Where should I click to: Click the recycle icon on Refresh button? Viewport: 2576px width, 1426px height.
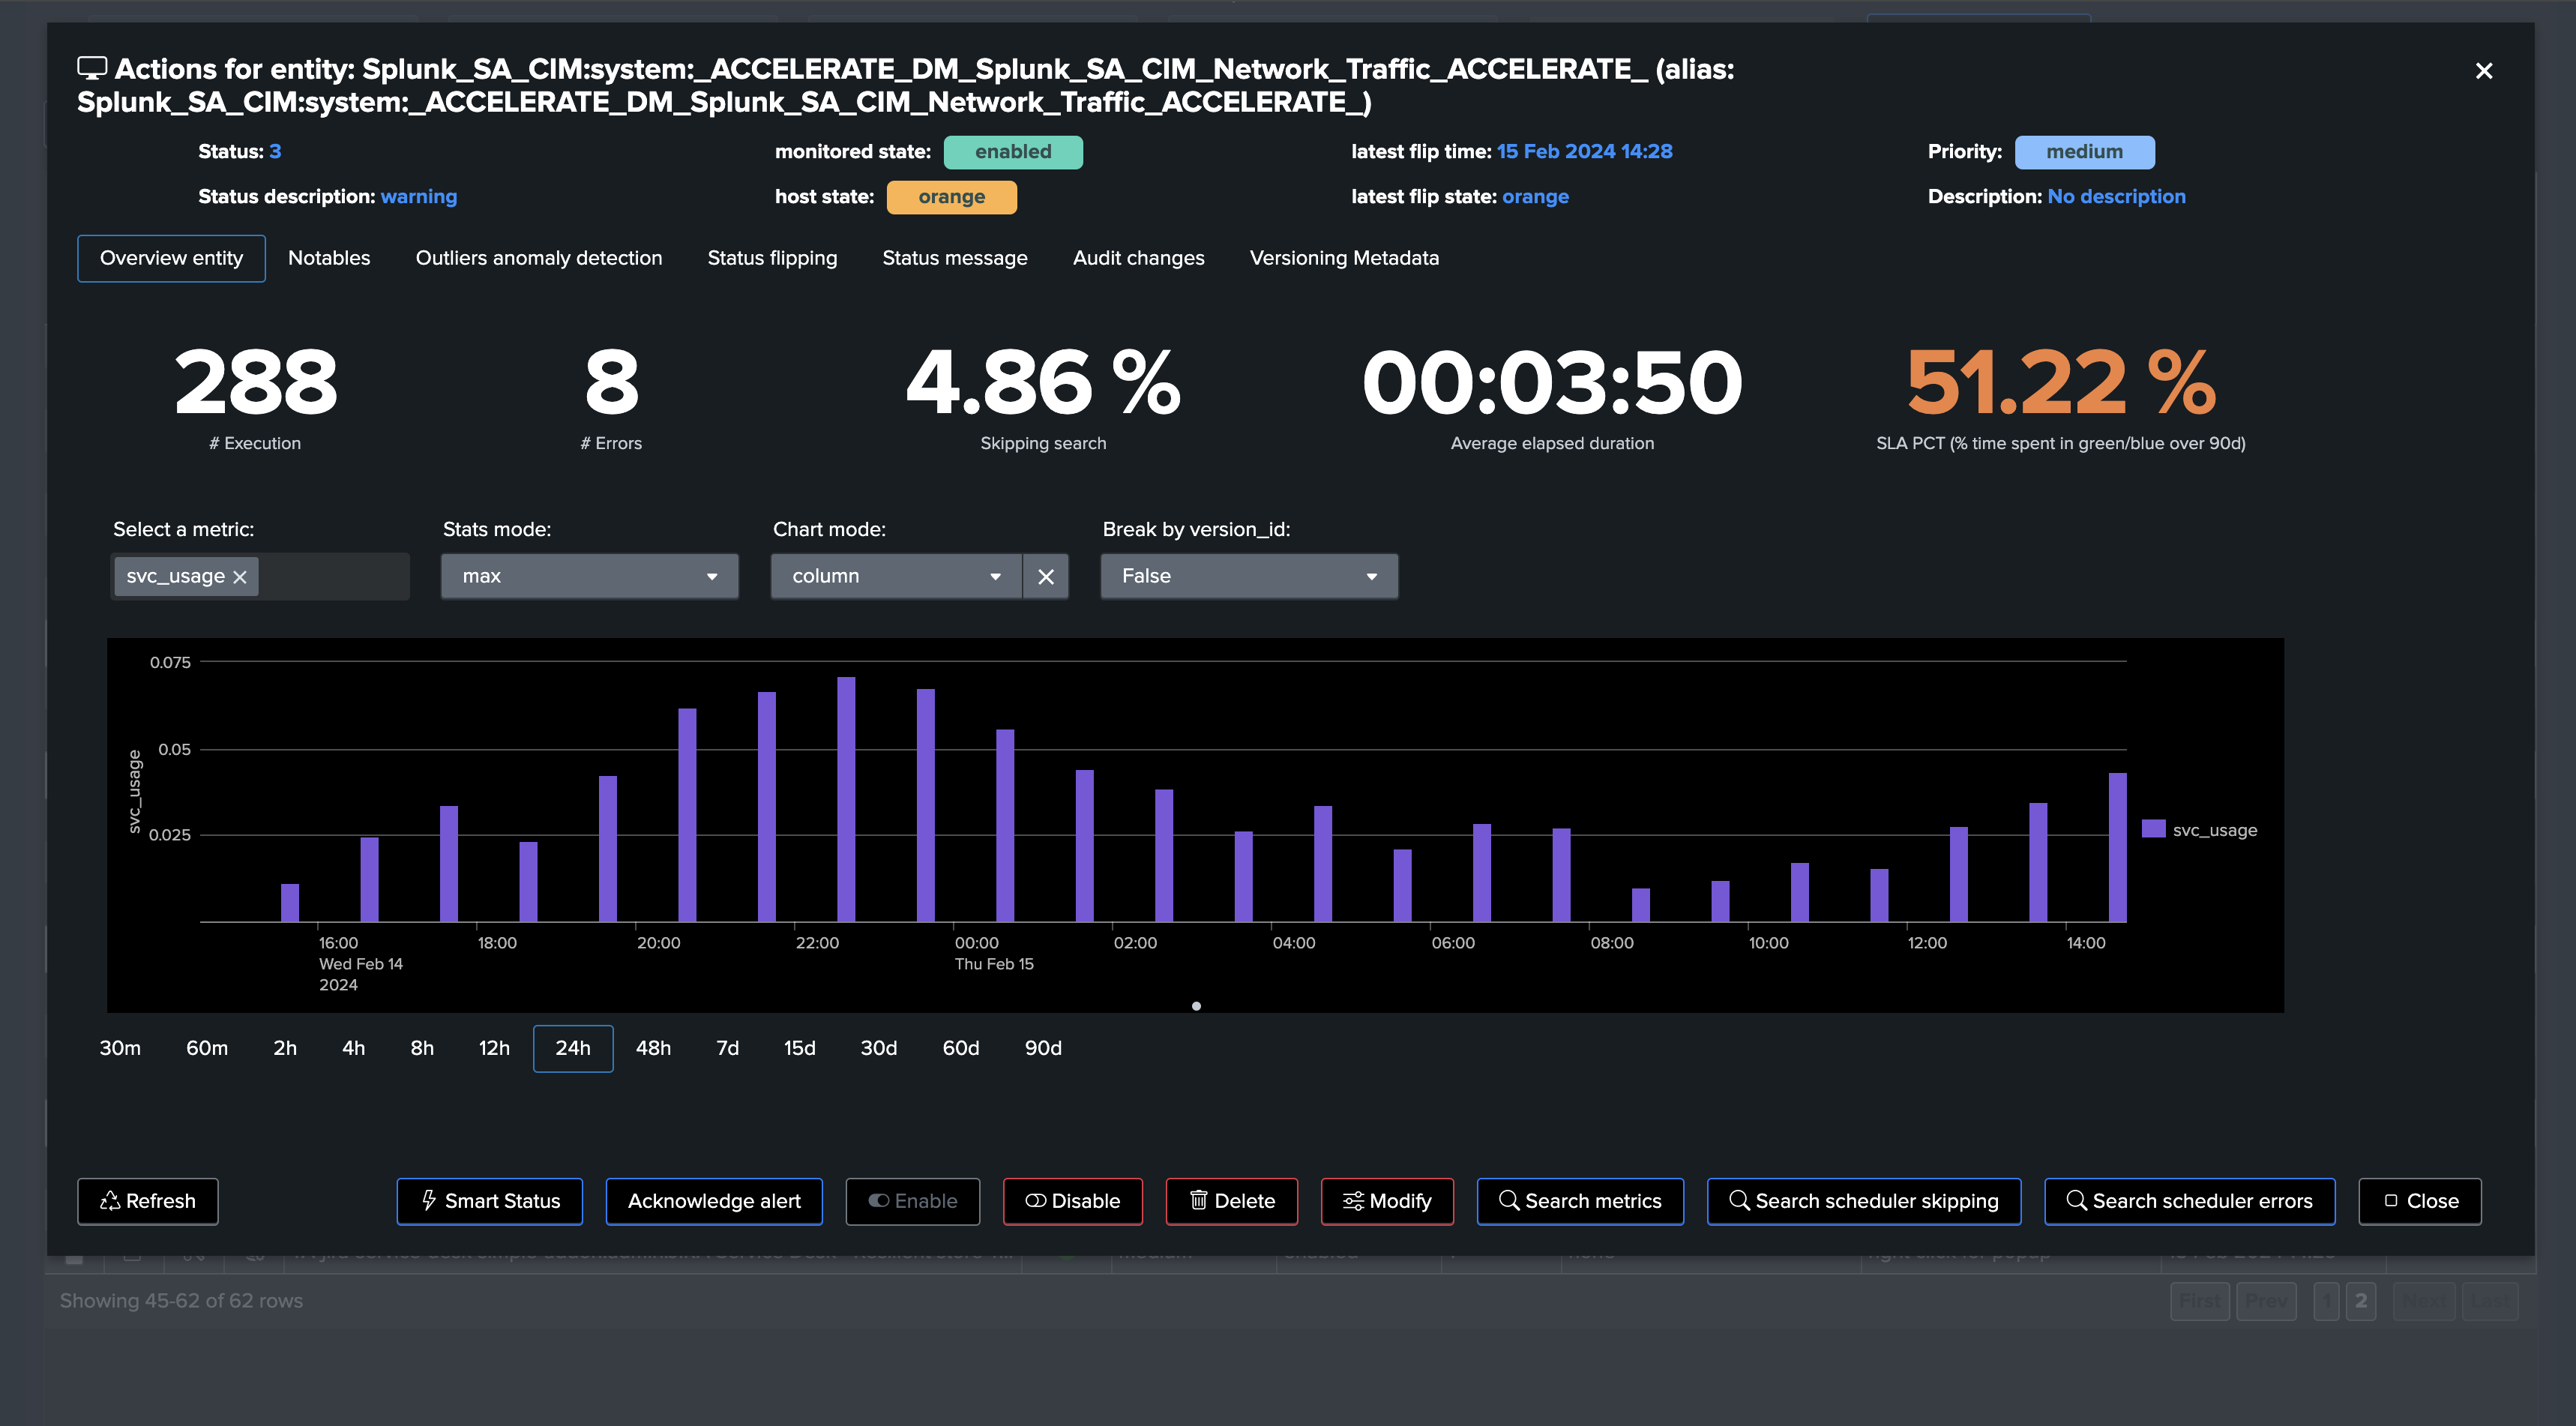point(110,1201)
